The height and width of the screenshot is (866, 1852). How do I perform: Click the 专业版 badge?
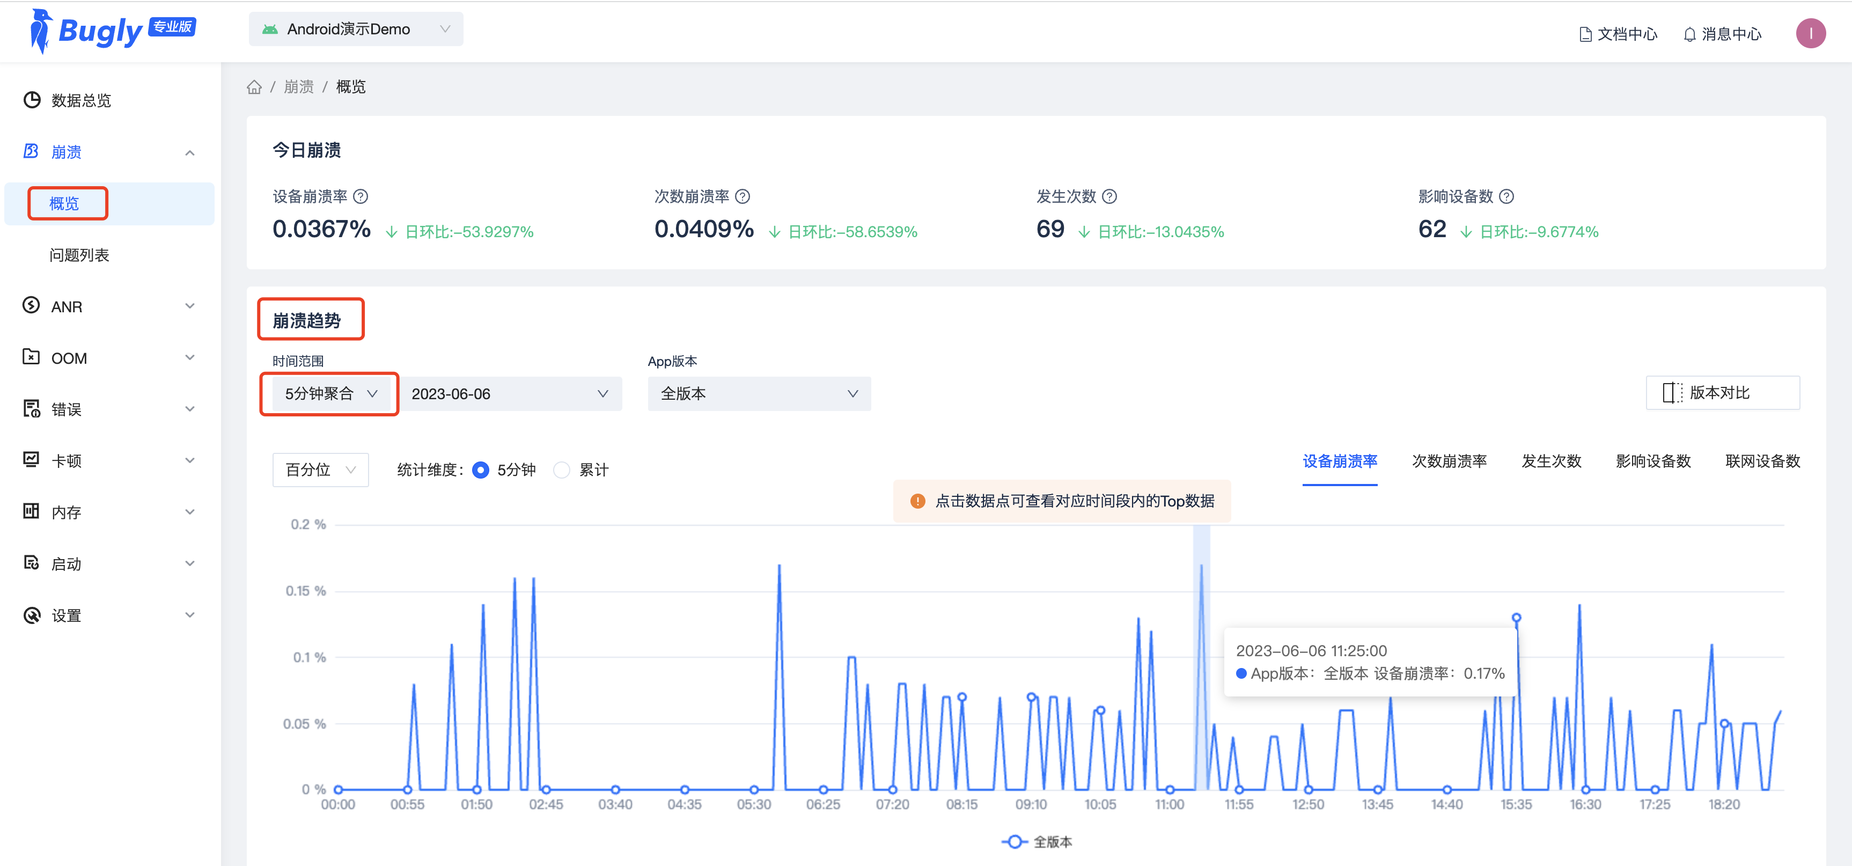pyautogui.click(x=172, y=27)
